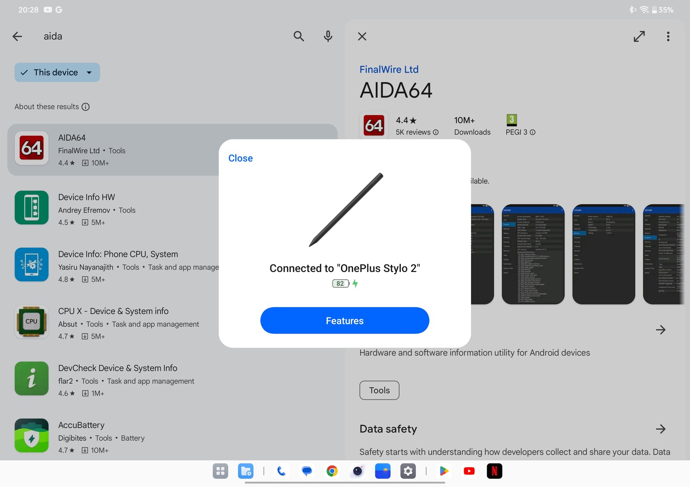Tap the voice search microphone
The image size is (690, 487).
coord(328,37)
